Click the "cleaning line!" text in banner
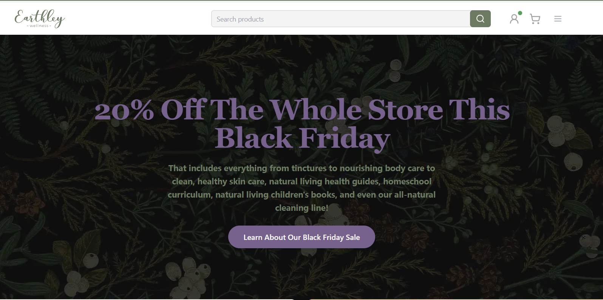This screenshot has height=300, width=603. click(x=301, y=208)
